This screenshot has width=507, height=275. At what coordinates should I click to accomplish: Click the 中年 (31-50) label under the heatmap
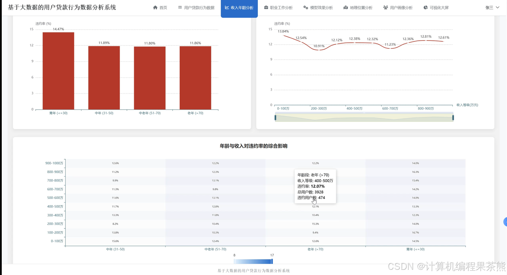pyautogui.click(x=115, y=249)
